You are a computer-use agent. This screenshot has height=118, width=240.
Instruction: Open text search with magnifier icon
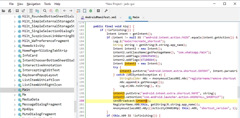pyautogui.click(x=45, y=11)
